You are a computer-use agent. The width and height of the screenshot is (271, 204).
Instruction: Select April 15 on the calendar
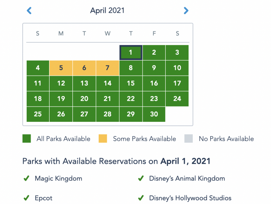tap(131, 83)
